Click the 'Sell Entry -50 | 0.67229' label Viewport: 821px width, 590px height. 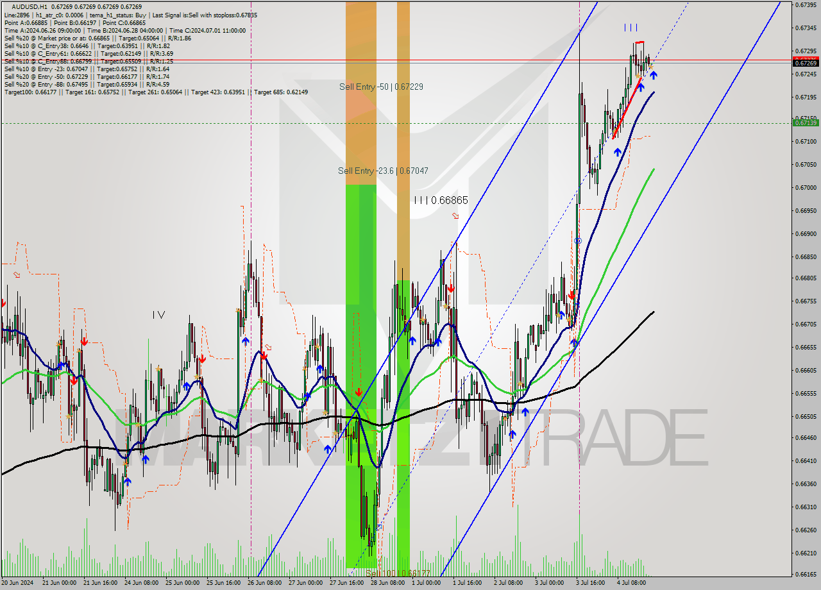382,86
